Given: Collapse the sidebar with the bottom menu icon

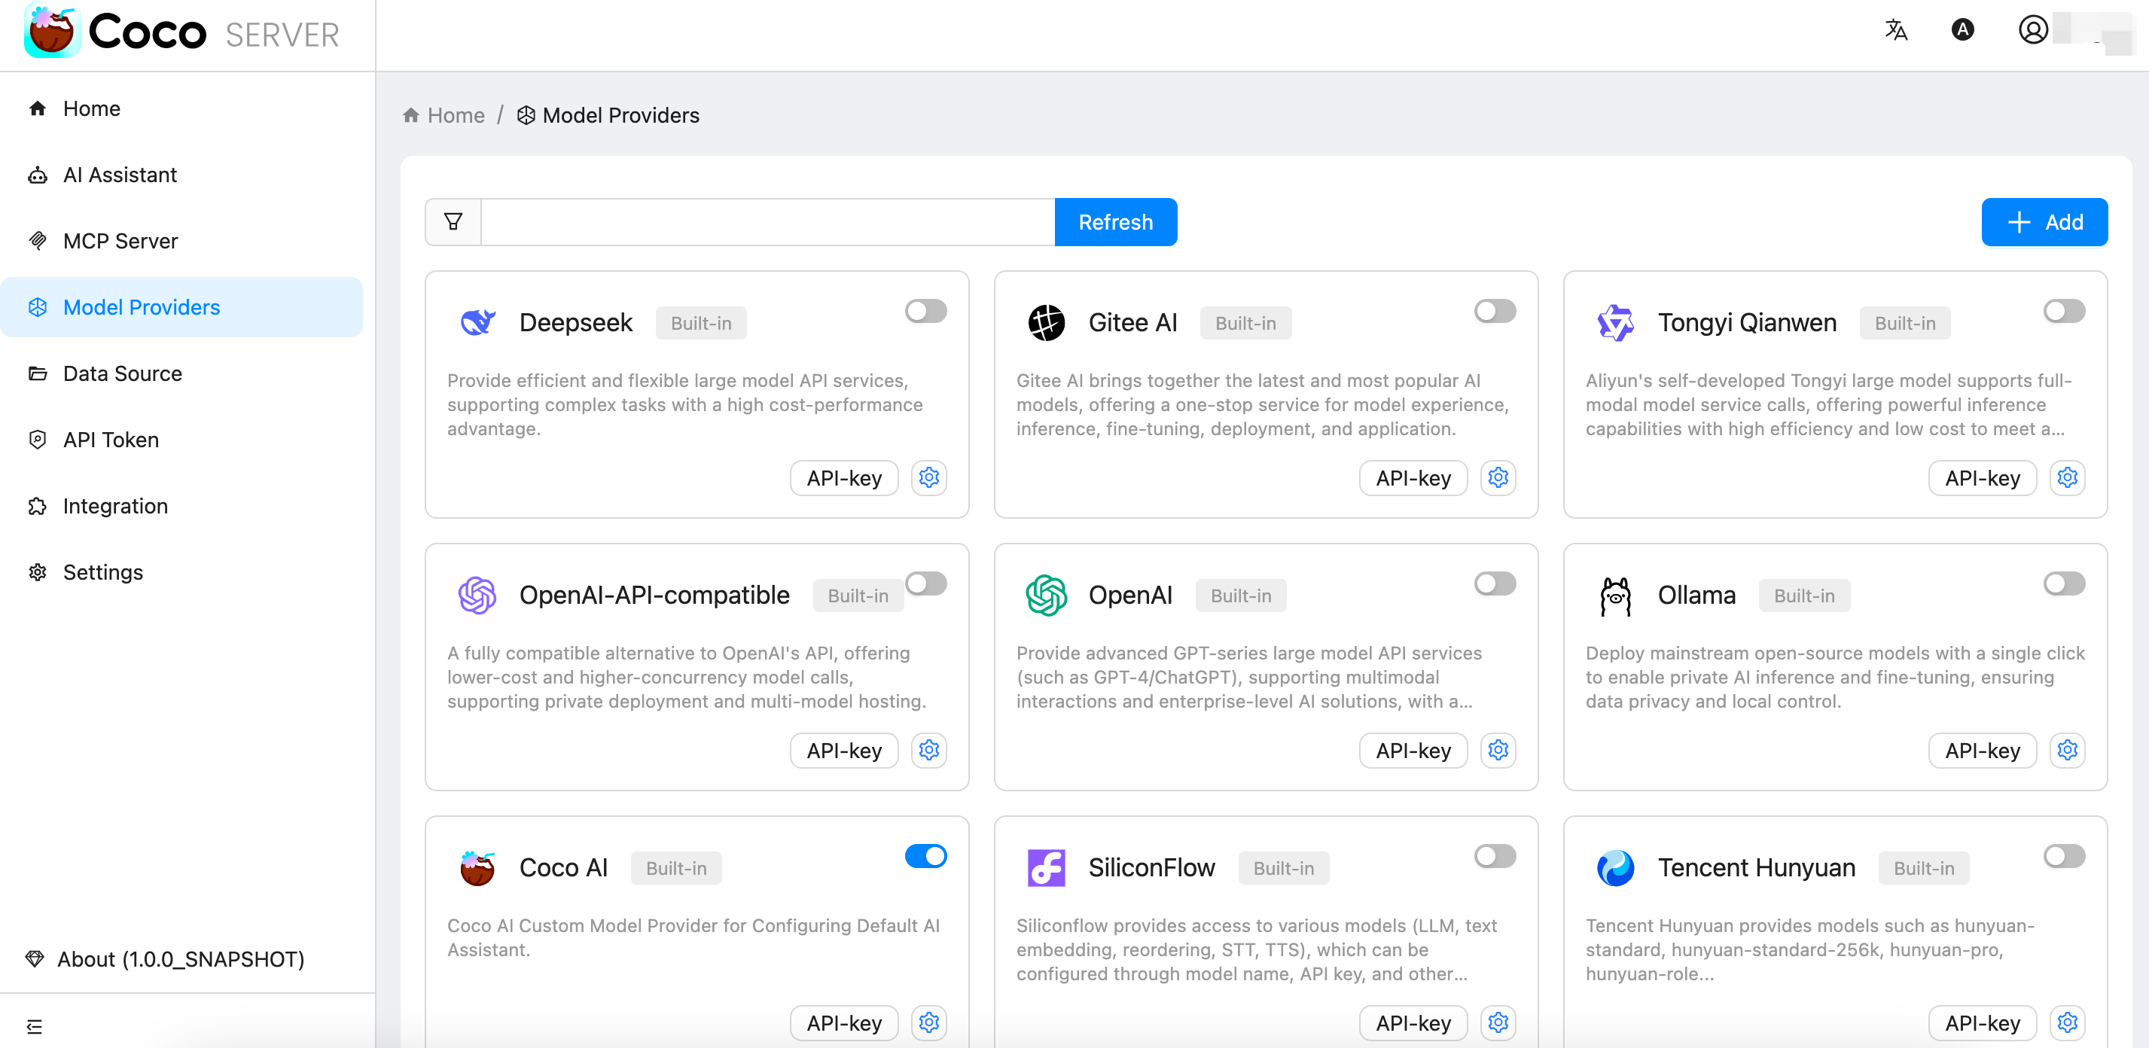Looking at the screenshot, I should (x=34, y=1026).
